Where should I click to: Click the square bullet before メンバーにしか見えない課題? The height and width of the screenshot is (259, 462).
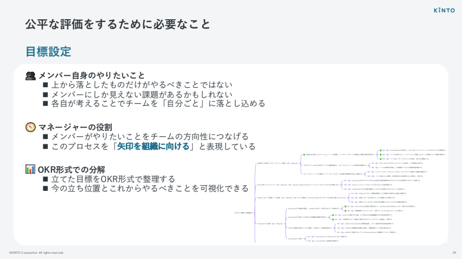pos(45,94)
